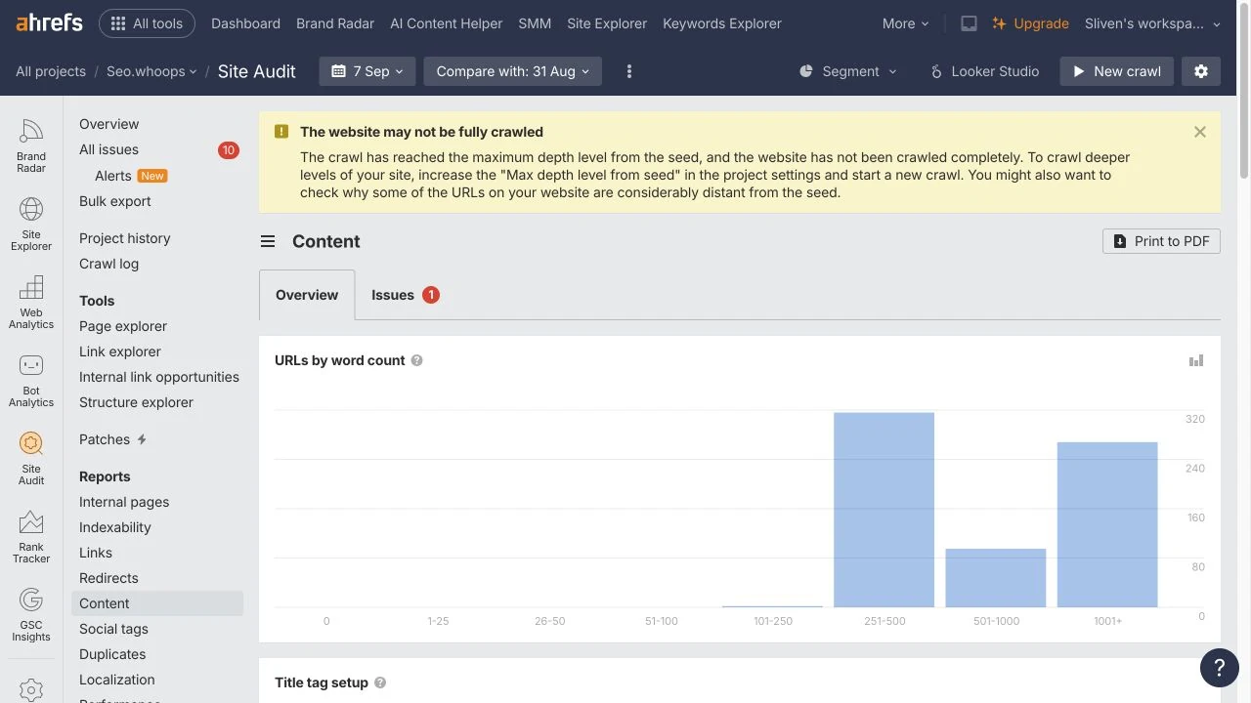Open the 7 Sep crawl date picker
The image size is (1251, 703).
click(x=367, y=71)
